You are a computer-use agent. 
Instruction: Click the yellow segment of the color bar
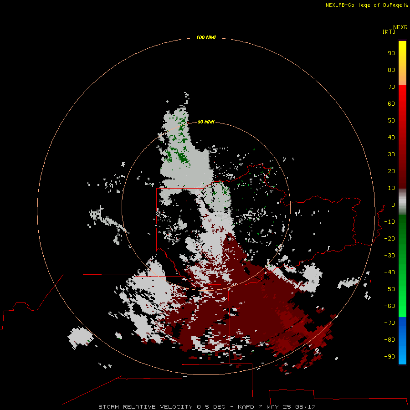coord(402,63)
